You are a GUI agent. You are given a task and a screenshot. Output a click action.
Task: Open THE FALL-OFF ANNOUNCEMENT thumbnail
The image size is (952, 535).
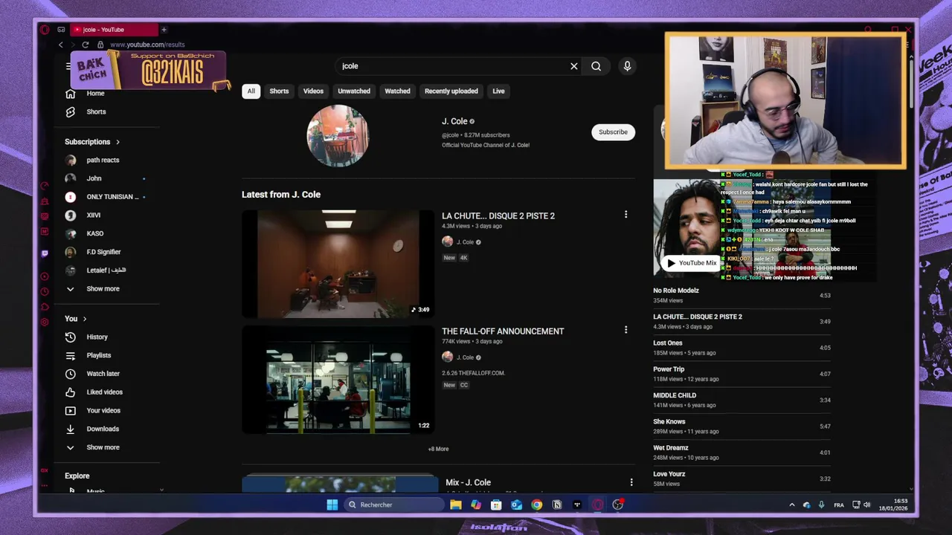tap(338, 380)
